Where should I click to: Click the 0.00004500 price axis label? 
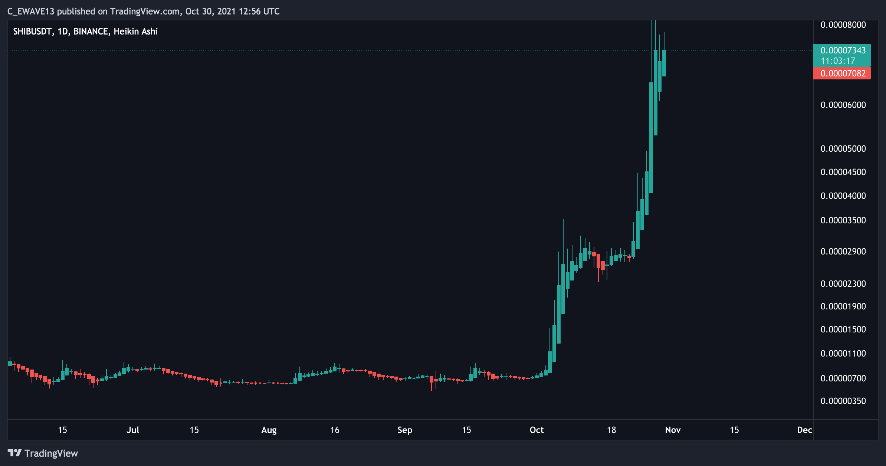(843, 172)
